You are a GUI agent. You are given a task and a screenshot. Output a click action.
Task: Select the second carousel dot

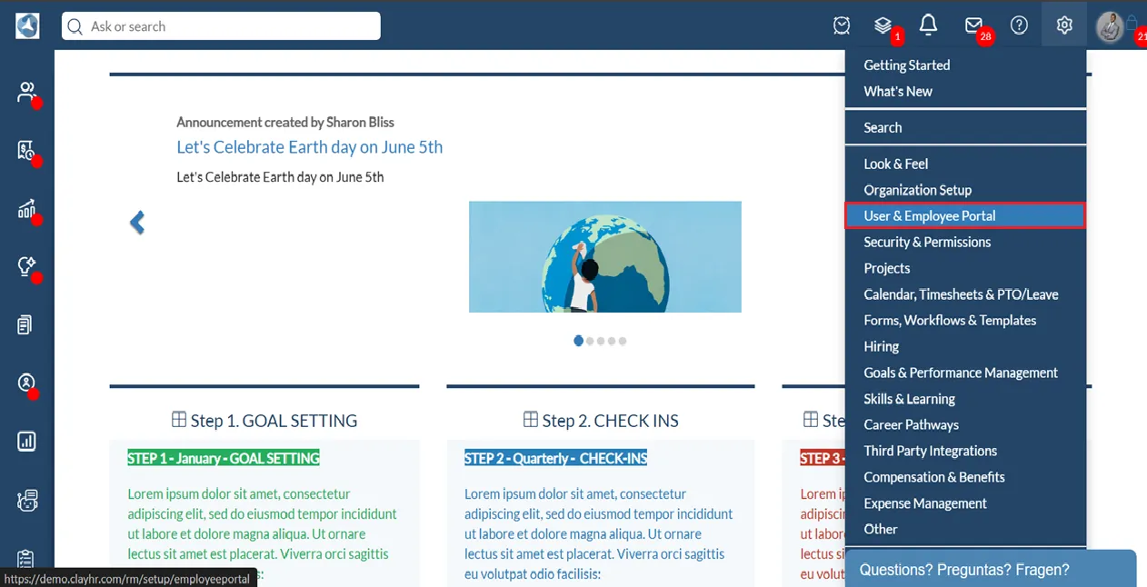pyautogui.click(x=590, y=342)
